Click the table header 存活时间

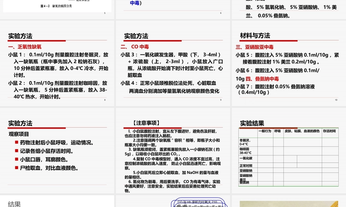329,131
